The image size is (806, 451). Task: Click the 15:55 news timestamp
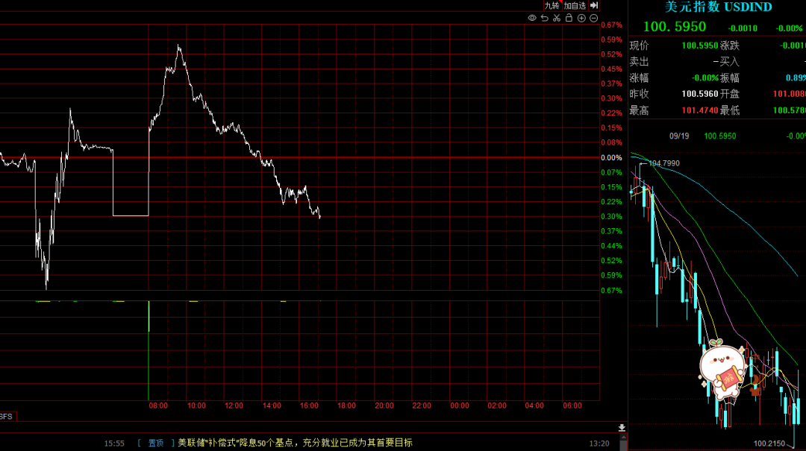tap(114, 444)
